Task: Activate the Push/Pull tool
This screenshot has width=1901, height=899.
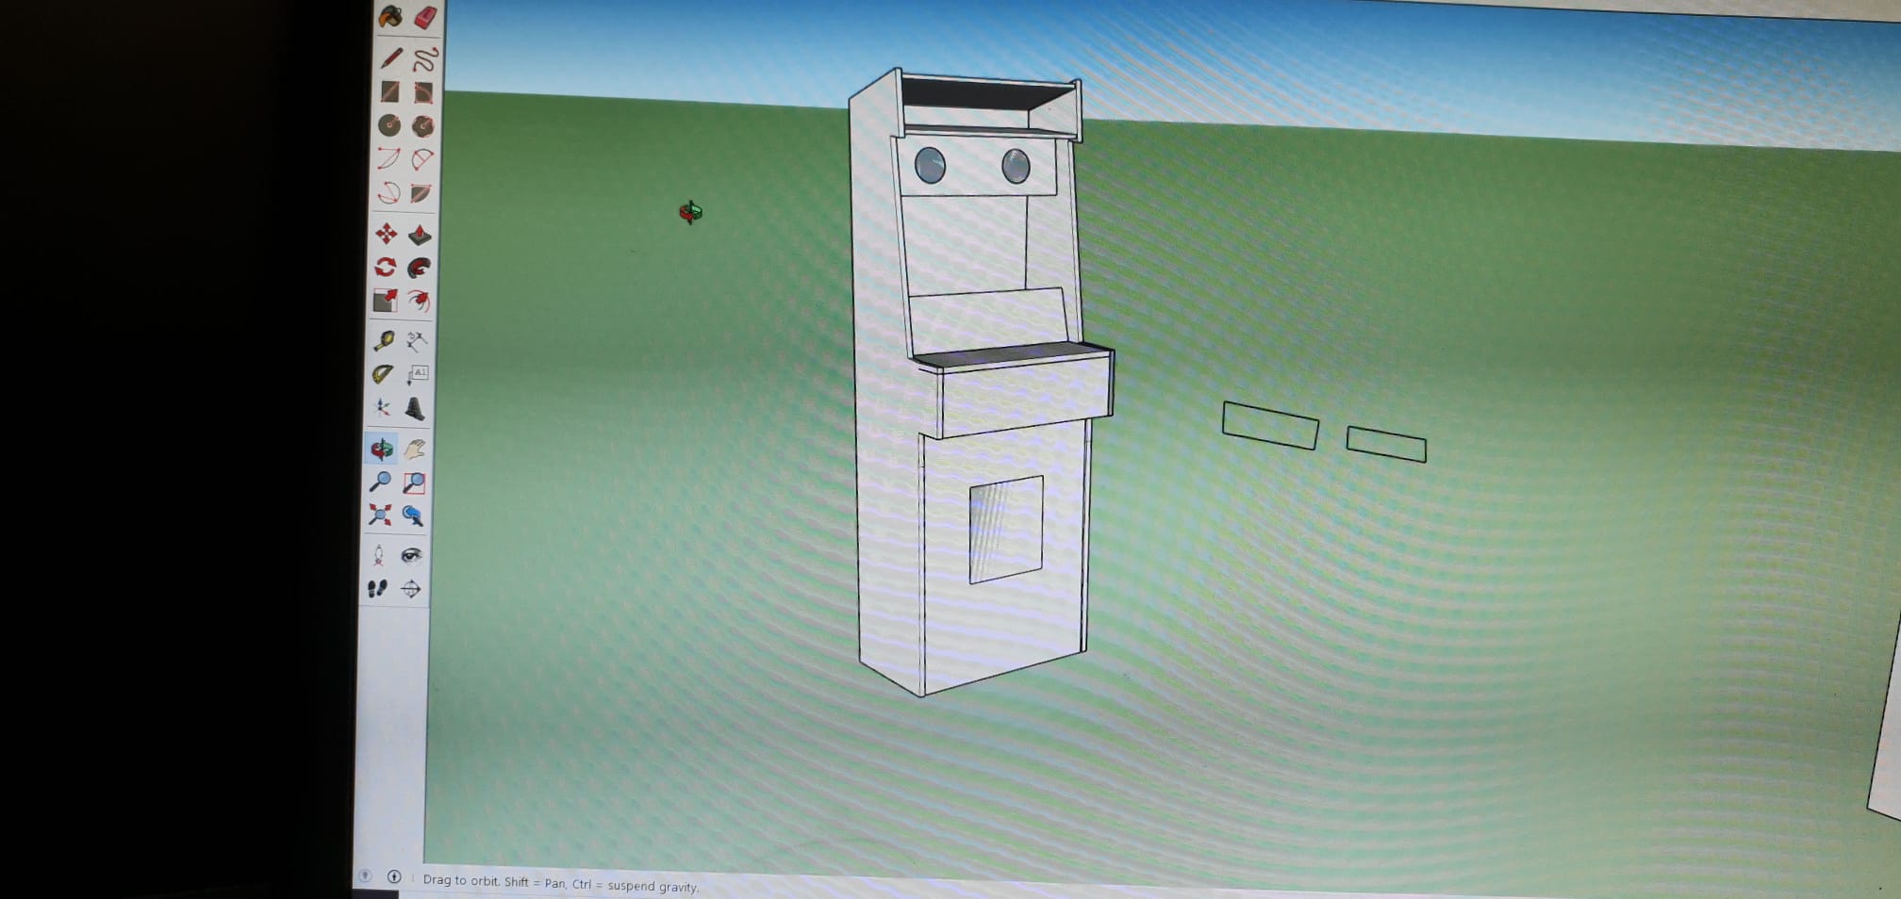Action: point(420,235)
